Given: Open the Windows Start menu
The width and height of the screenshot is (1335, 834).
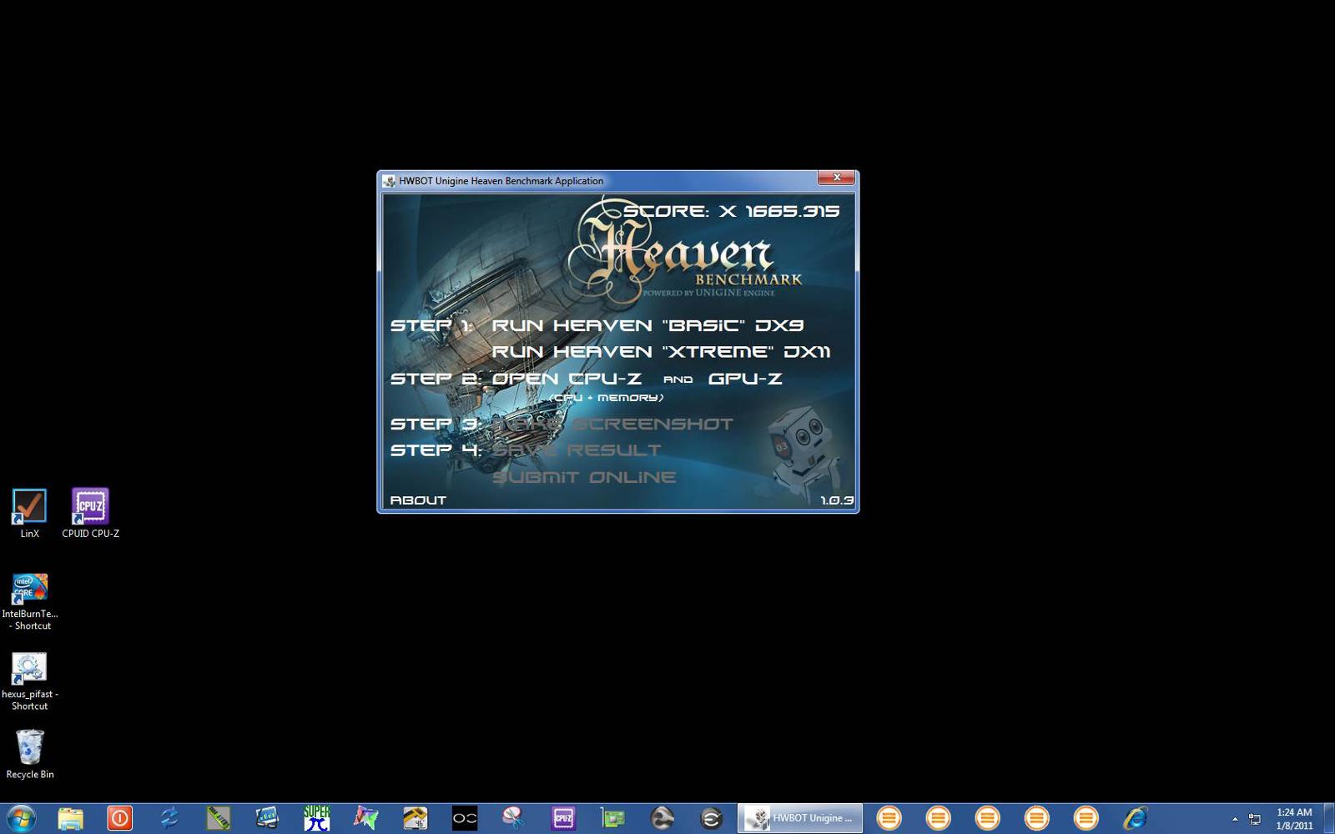Looking at the screenshot, I should pyautogui.click(x=20, y=818).
